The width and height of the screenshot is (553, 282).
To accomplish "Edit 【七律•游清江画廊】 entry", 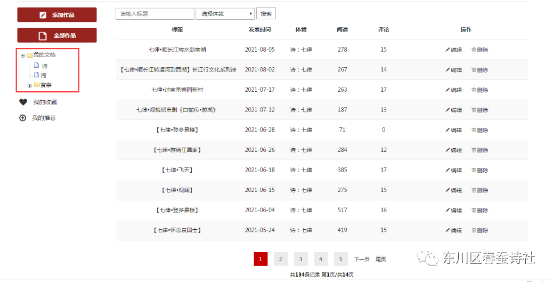I will point(453,150).
